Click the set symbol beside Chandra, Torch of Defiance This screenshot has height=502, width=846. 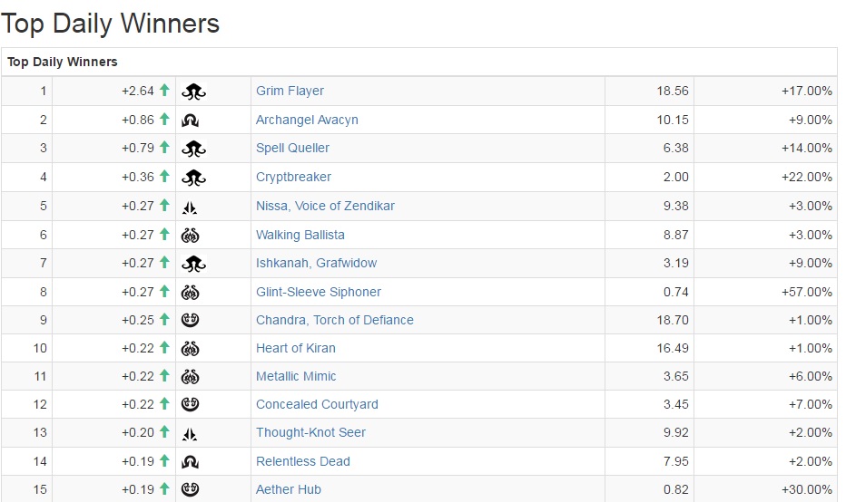(x=191, y=320)
